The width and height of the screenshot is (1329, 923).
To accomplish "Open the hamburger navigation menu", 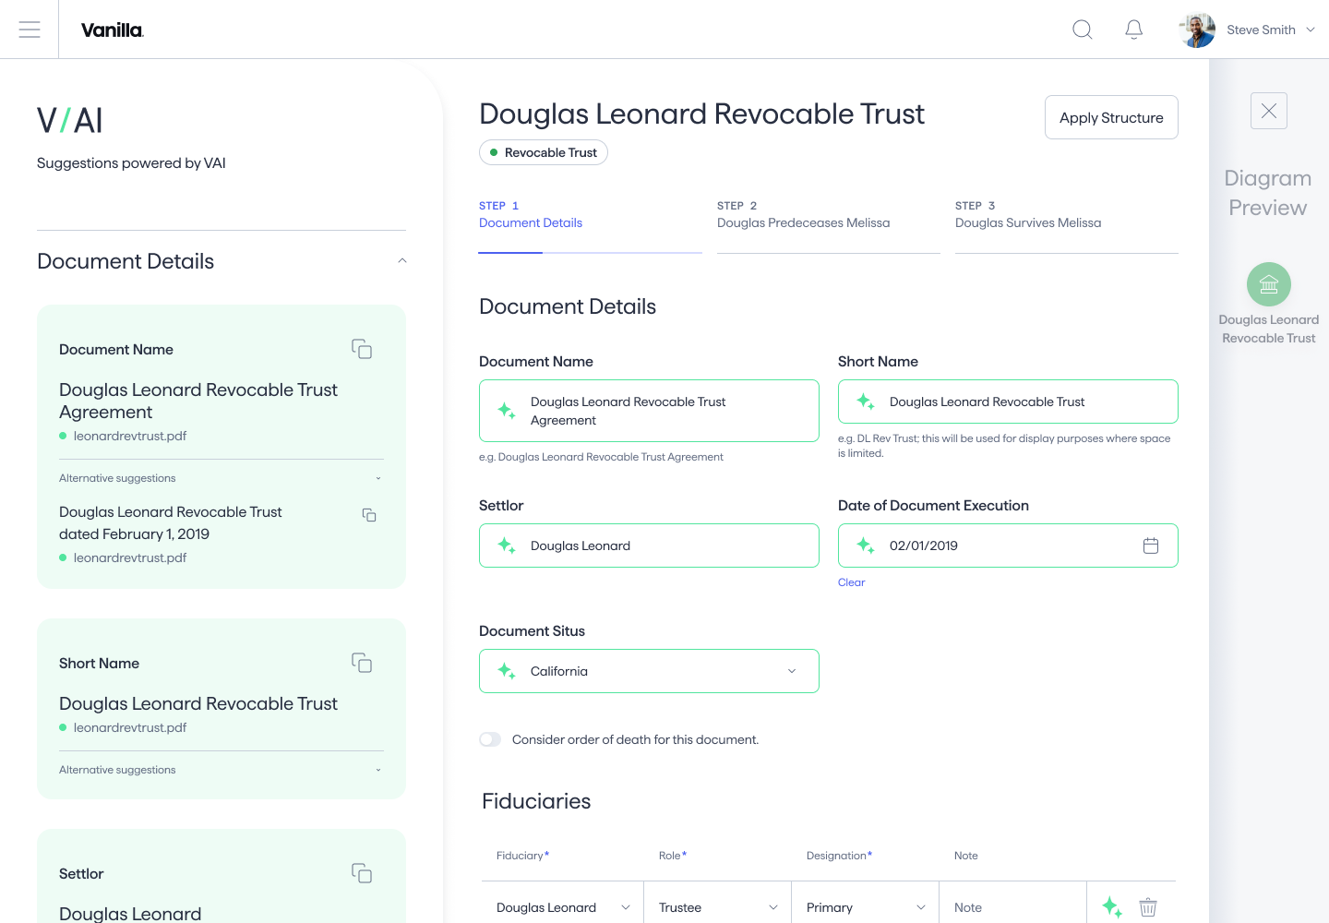I will pyautogui.click(x=30, y=29).
